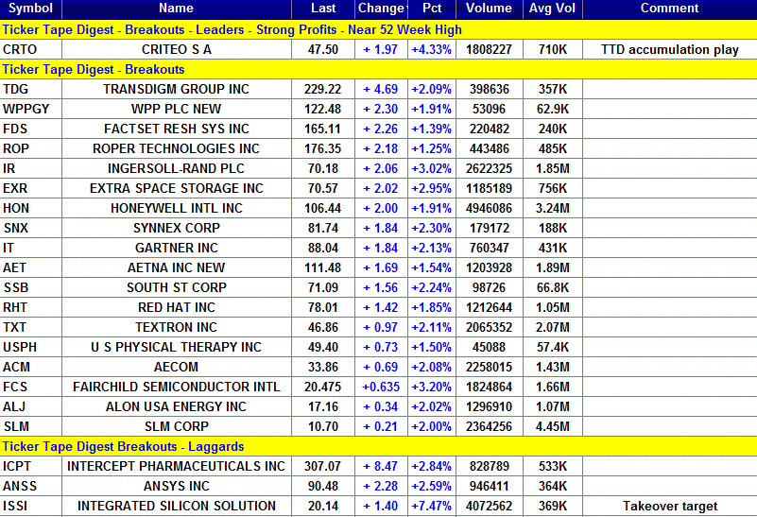Select ISSI percent change +7.47%
Viewport: 757px width, 517px height.
[x=432, y=506]
